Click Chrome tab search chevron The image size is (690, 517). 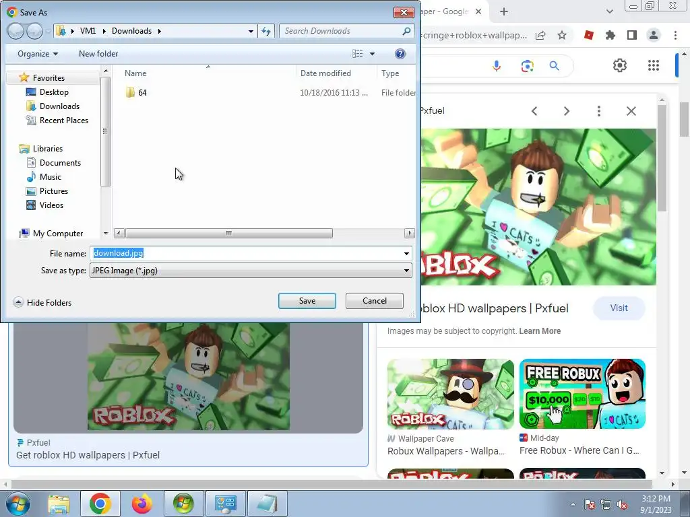tap(609, 12)
